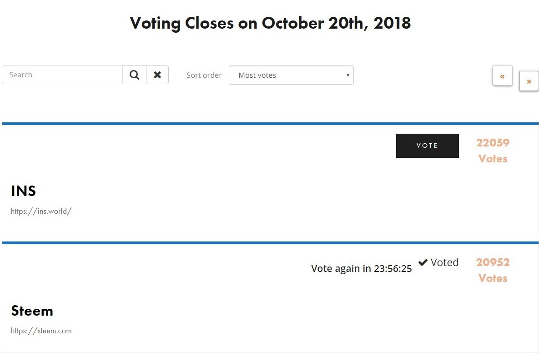Click inside the Search text field
The width and height of the screenshot is (539, 357).
(x=62, y=75)
